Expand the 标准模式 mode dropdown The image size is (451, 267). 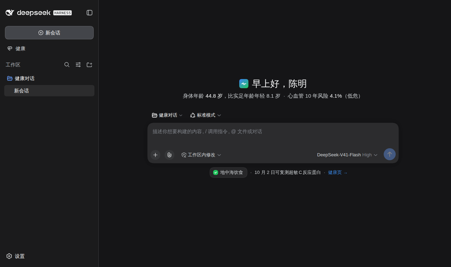click(206, 115)
